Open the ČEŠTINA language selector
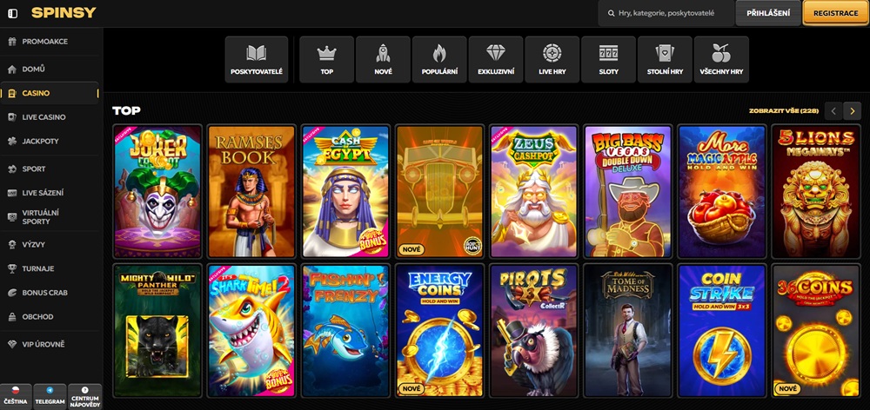This screenshot has width=870, height=410. coord(16,397)
